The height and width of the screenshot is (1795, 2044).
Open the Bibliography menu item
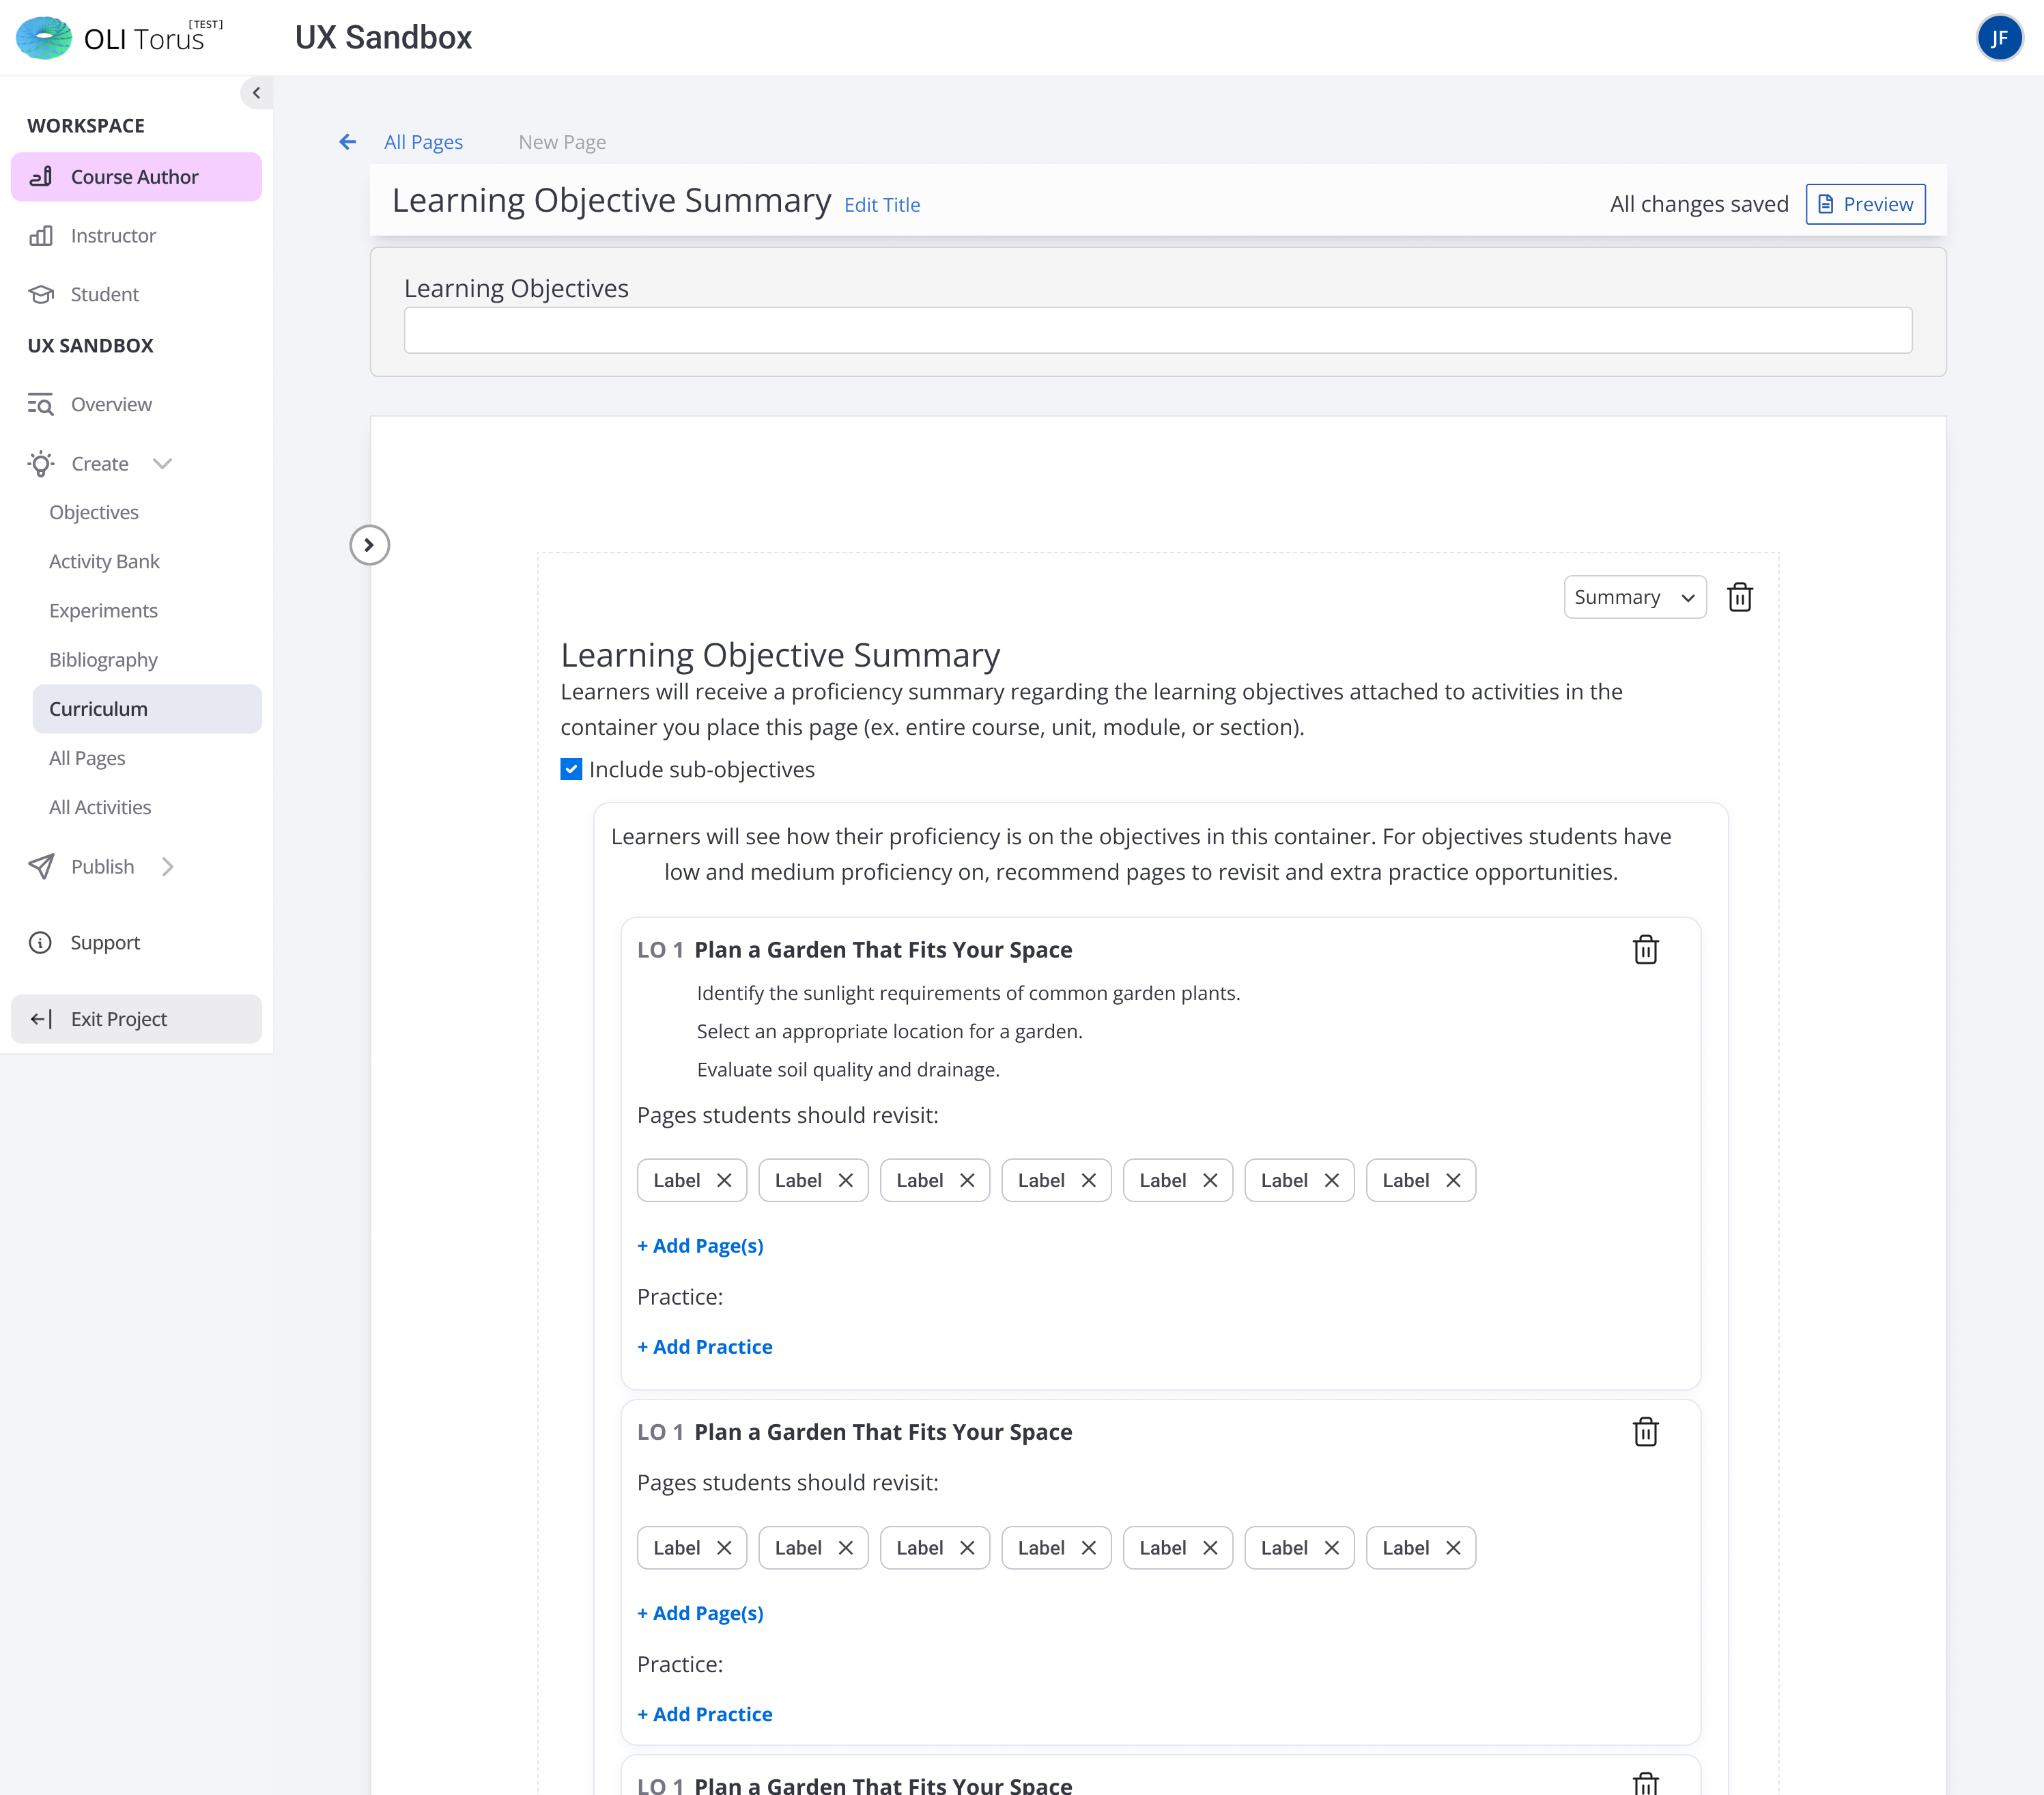(103, 660)
